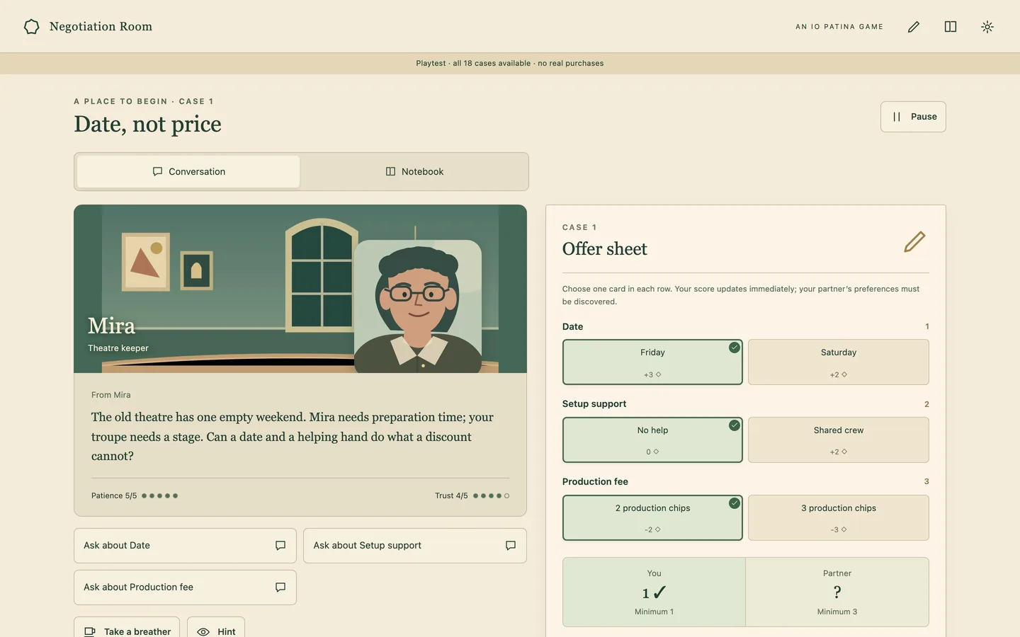Ask about Production fee
This screenshot has height=637, width=1020.
pyautogui.click(x=185, y=587)
